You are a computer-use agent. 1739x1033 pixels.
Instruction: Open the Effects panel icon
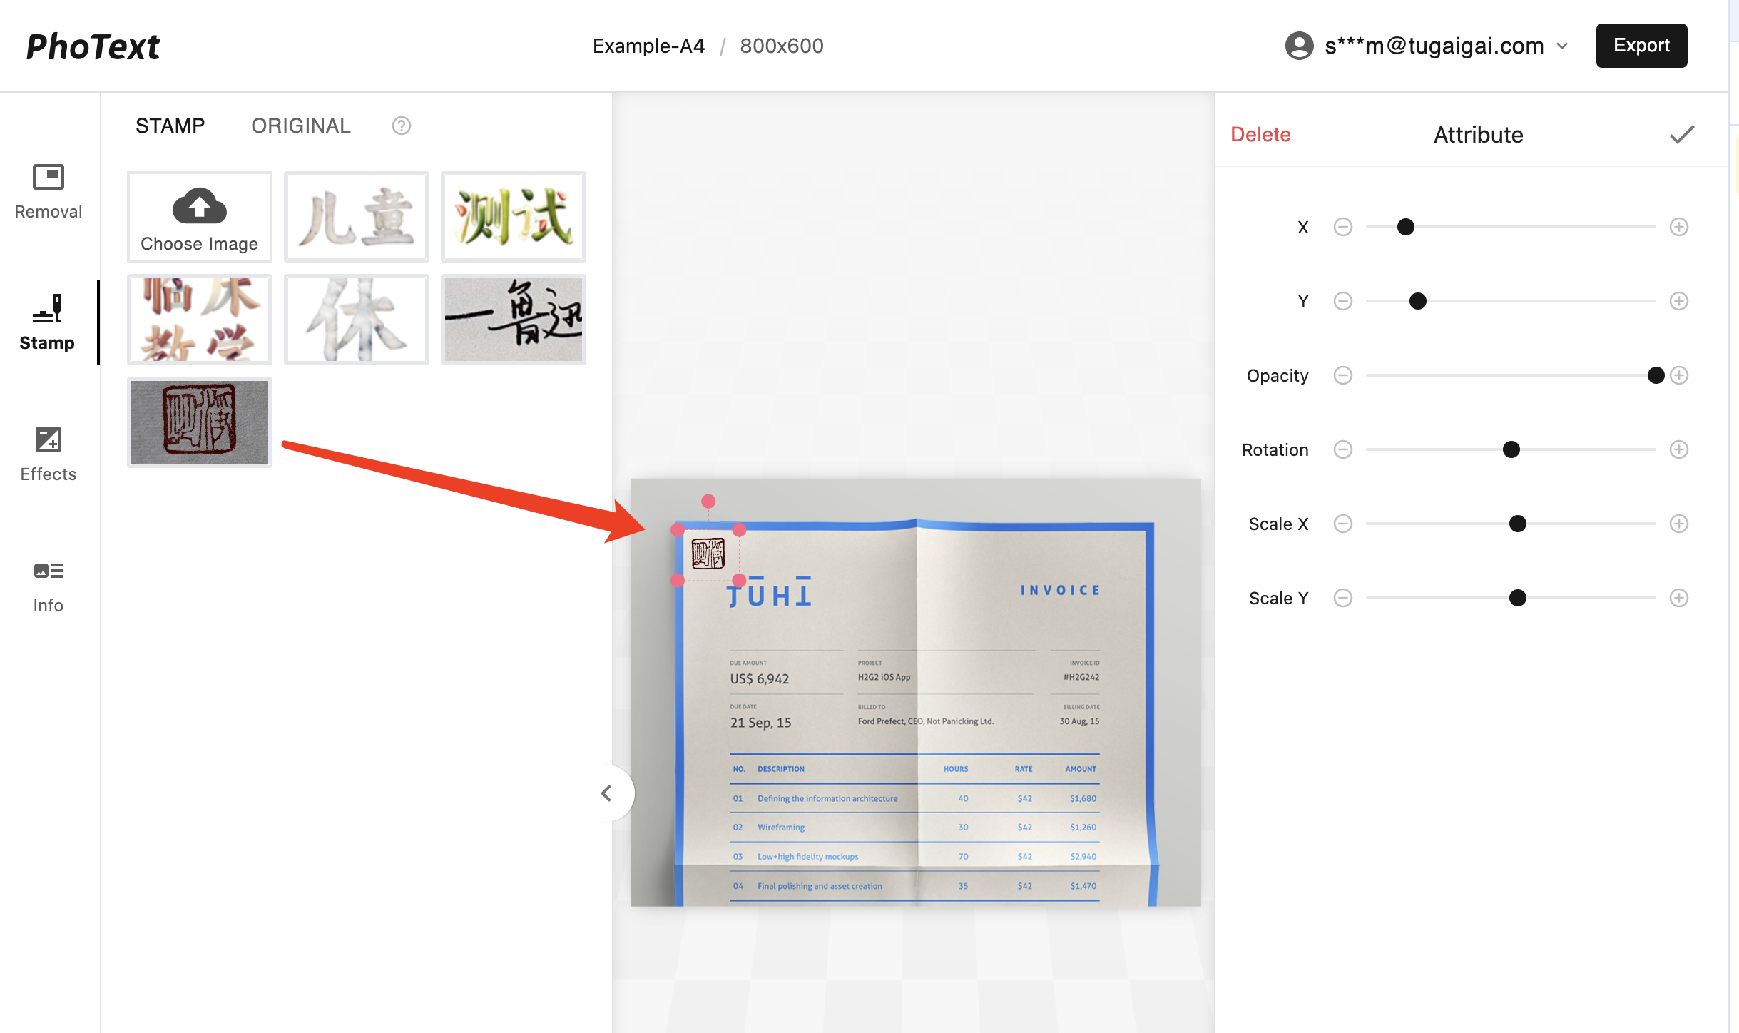[x=48, y=439]
